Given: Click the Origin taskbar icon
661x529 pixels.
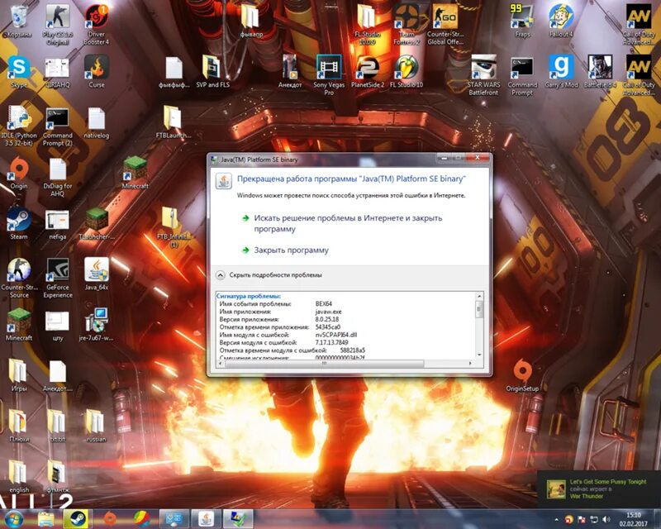Looking at the screenshot, I should point(109,519).
